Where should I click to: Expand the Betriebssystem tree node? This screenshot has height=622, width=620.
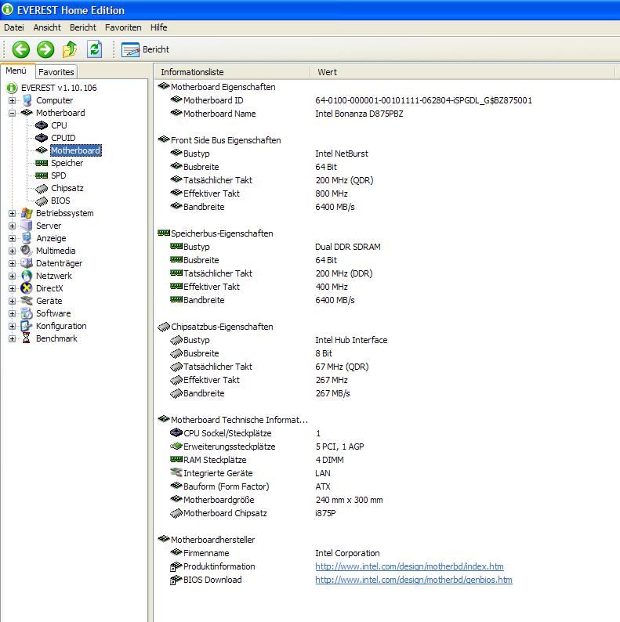(x=12, y=213)
